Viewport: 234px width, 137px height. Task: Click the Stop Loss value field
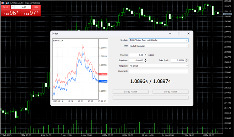point(136,61)
